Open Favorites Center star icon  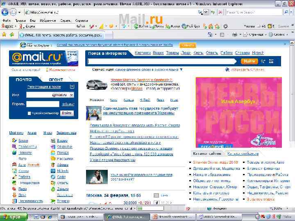(4, 34)
